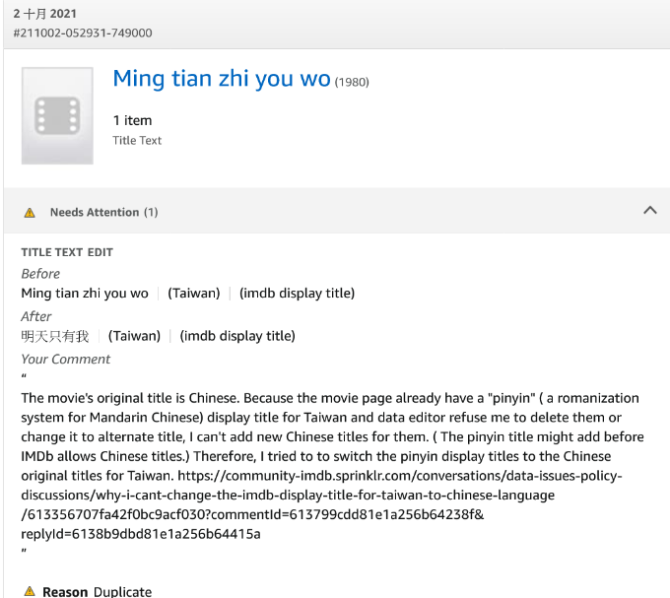Click the Your Comment label
The height and width of the screenshot is (598, 670).
pyautogui.click(x=66, y=359)
